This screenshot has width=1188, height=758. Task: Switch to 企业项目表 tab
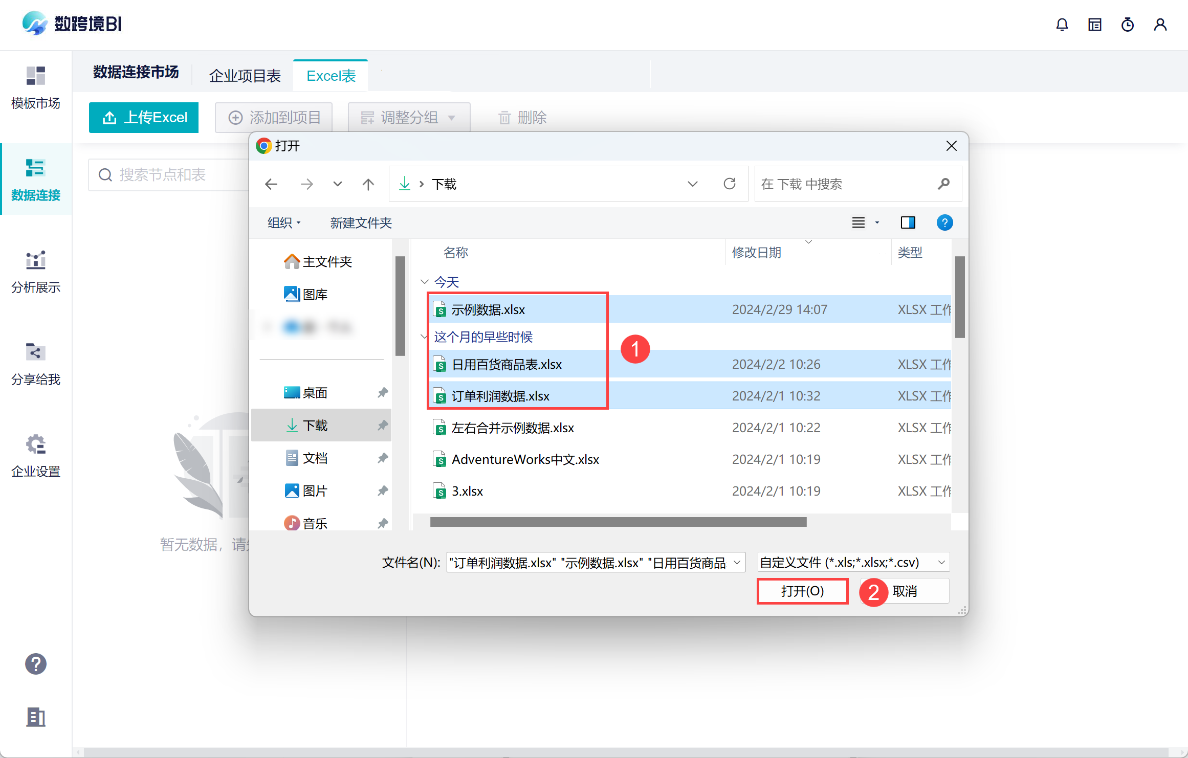(245, 76)
